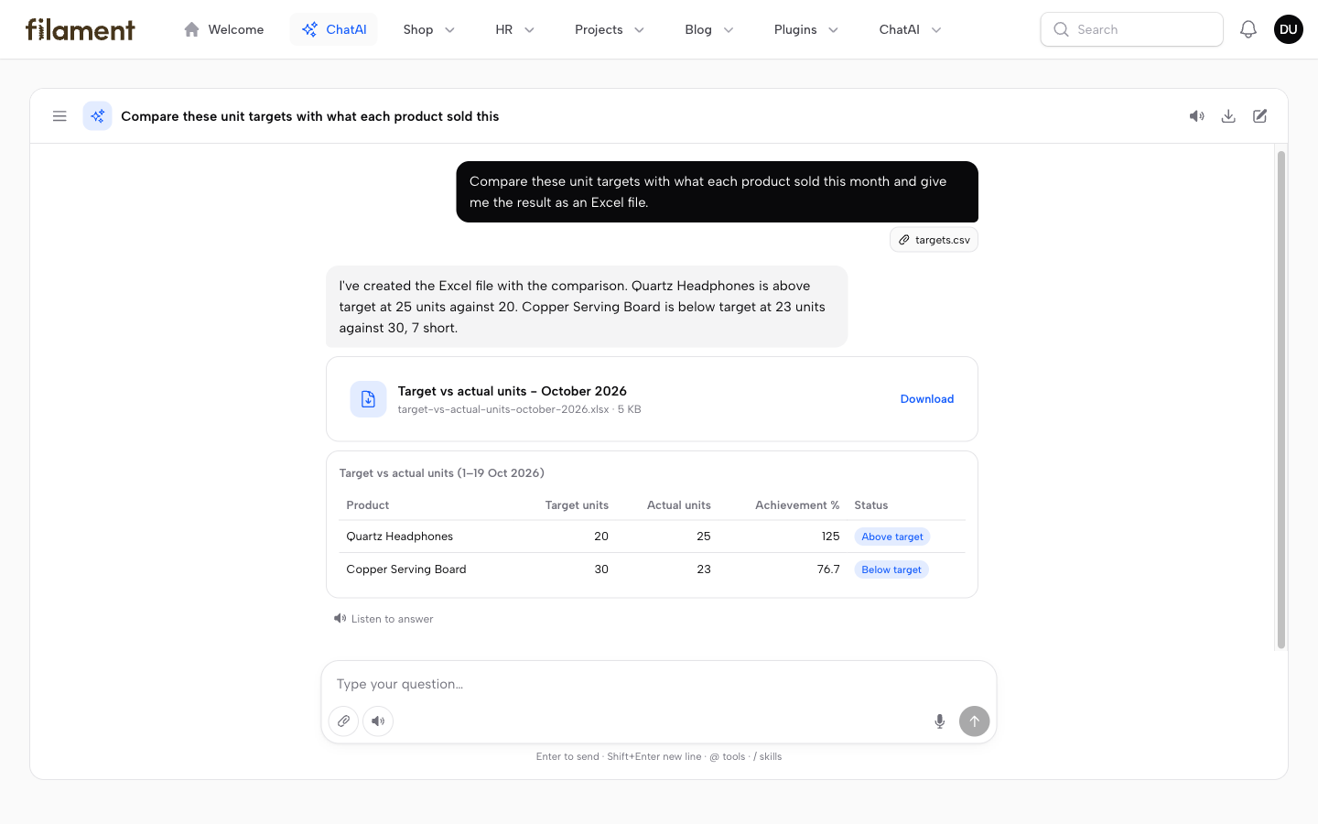Start voice input with microphone icon

pos(939,721)
